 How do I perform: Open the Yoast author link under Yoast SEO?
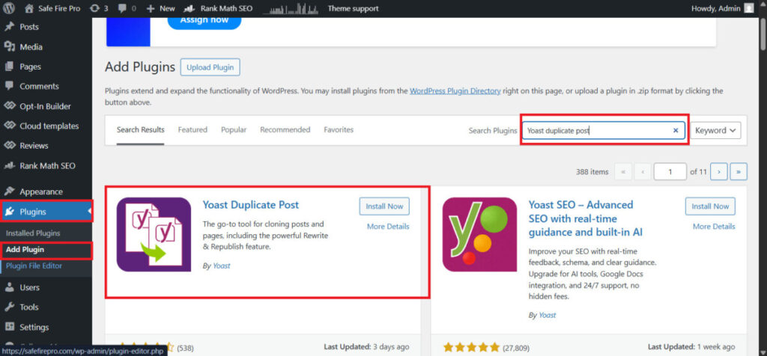tap(548, 316)
